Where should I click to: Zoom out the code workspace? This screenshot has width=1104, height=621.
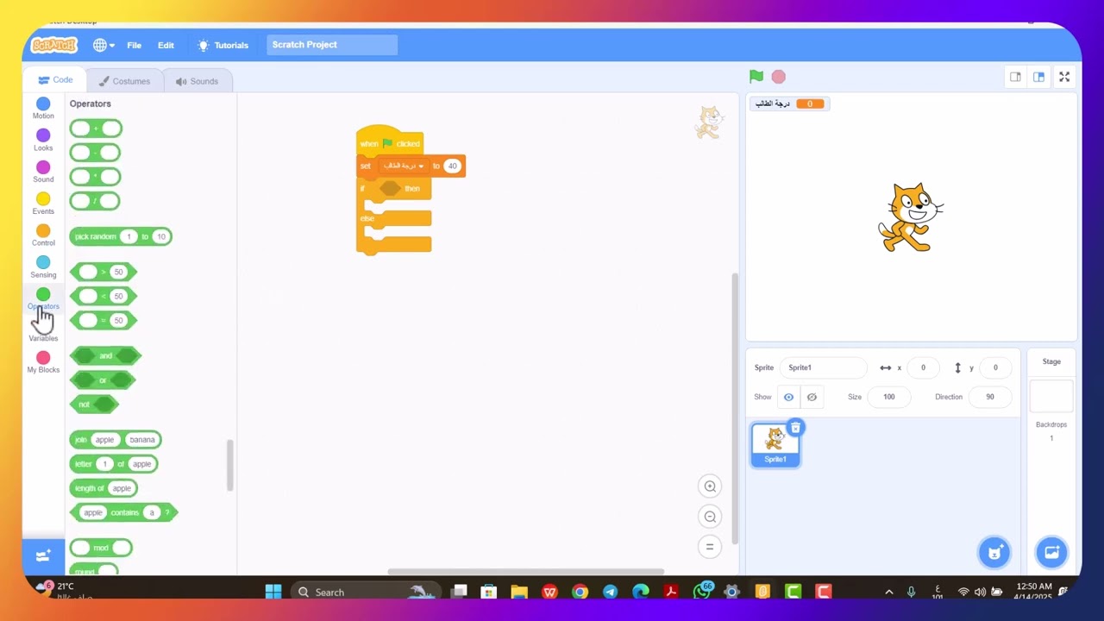[710, 517]
